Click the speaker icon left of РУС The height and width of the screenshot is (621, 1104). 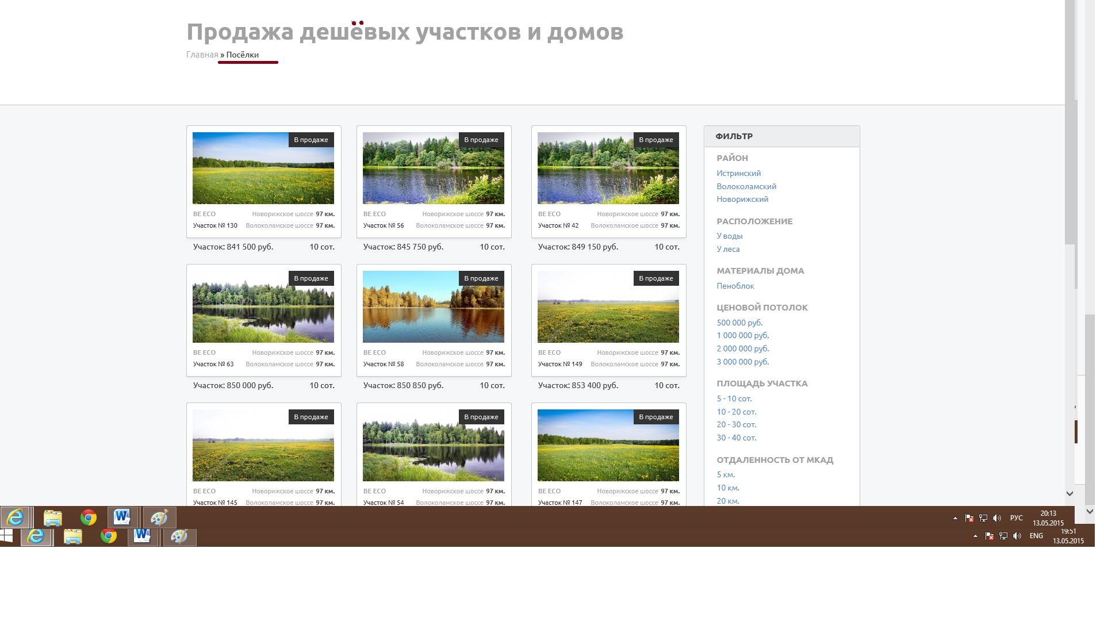coord(997,518)
